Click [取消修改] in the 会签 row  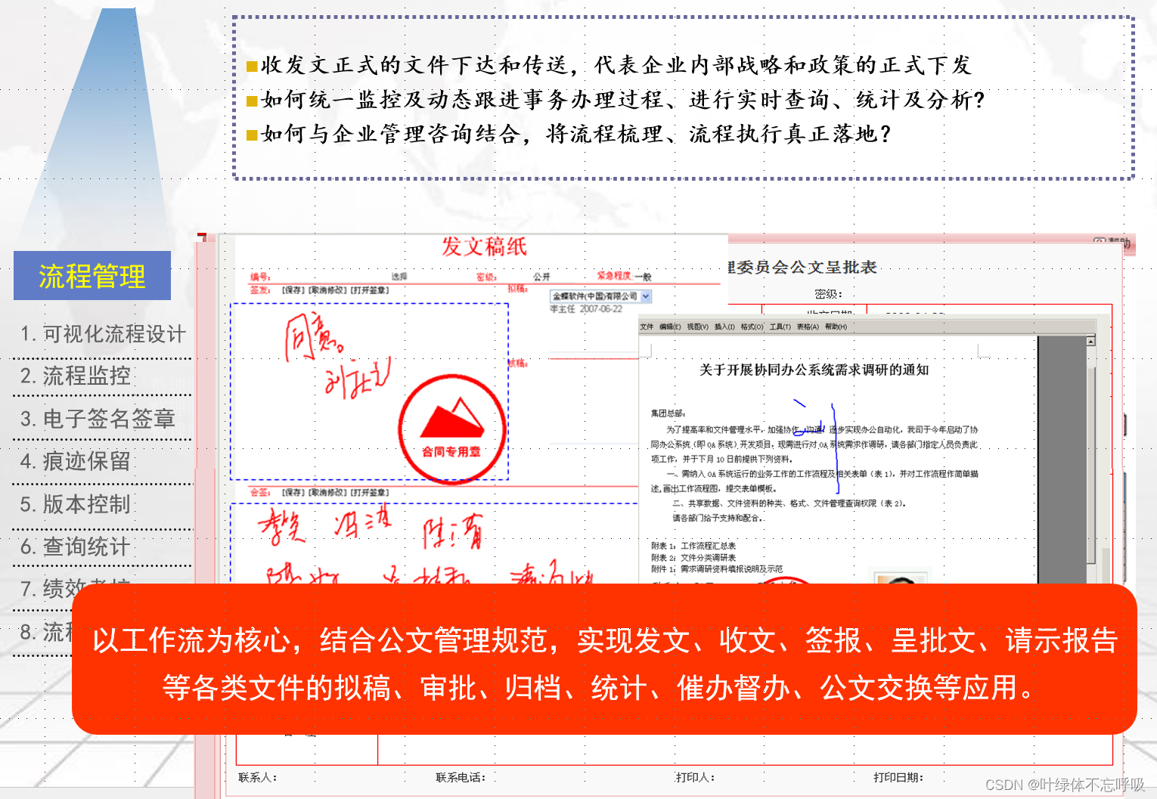[x=328, y=493]
